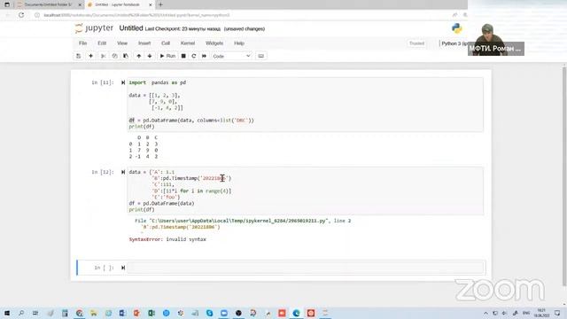This screenshot has width=567, height=319.
Task: Show hidden system tray icons
Action: click(485, 313)
